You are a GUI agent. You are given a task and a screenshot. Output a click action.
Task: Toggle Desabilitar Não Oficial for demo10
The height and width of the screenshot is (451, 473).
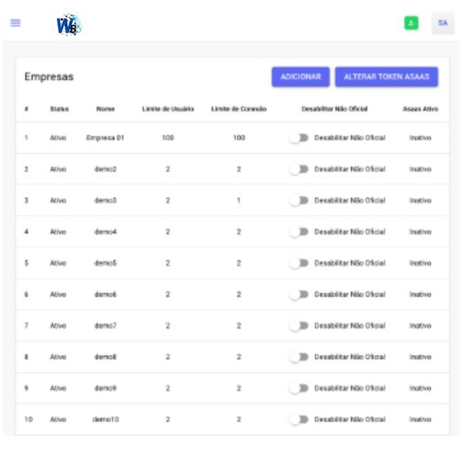click(x=299, y=419)
